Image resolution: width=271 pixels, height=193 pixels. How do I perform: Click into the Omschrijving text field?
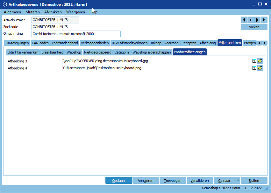(x=76, y=34)
